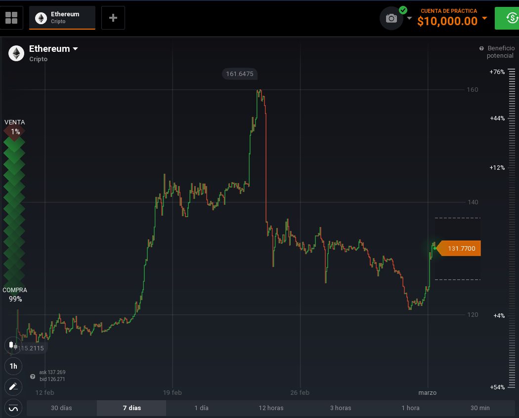Screen dimensions: 519x418
Task: Change chart type with candlestick icon
Action: (13, 345)
